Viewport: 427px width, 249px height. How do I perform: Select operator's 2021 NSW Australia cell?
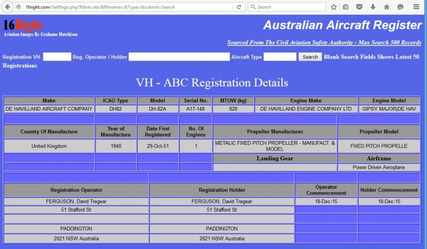(76, 238)
